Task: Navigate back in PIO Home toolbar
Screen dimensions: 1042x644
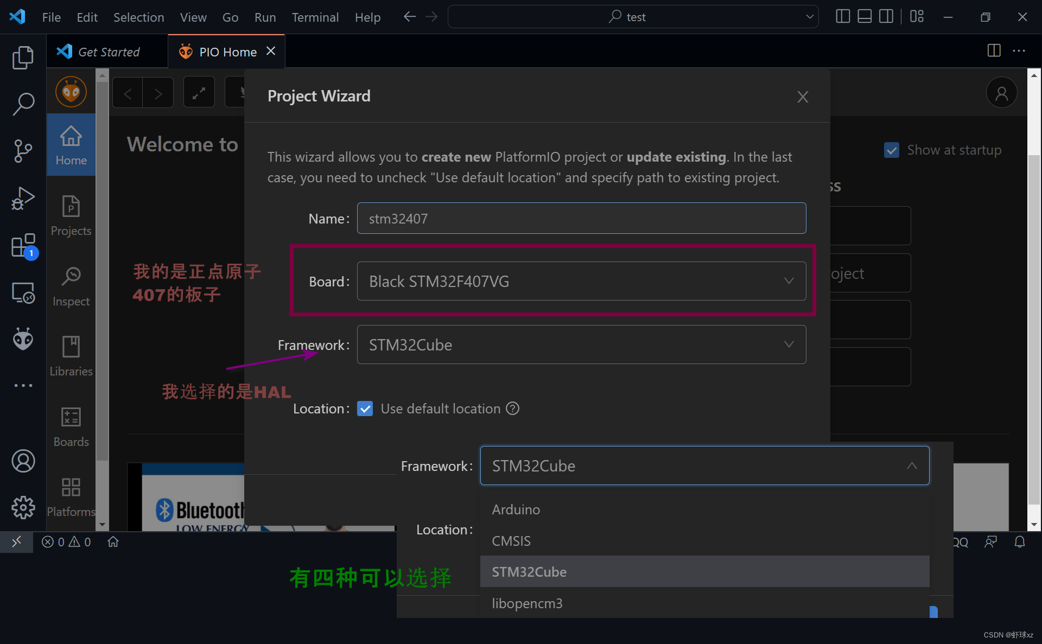Action: (128, 93)
